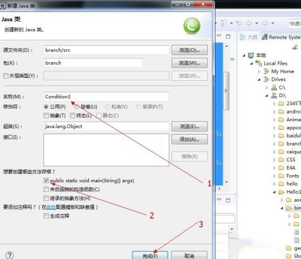301x259 pixels.
Task: Select the default (U) modifier radio
Action: 76,107
